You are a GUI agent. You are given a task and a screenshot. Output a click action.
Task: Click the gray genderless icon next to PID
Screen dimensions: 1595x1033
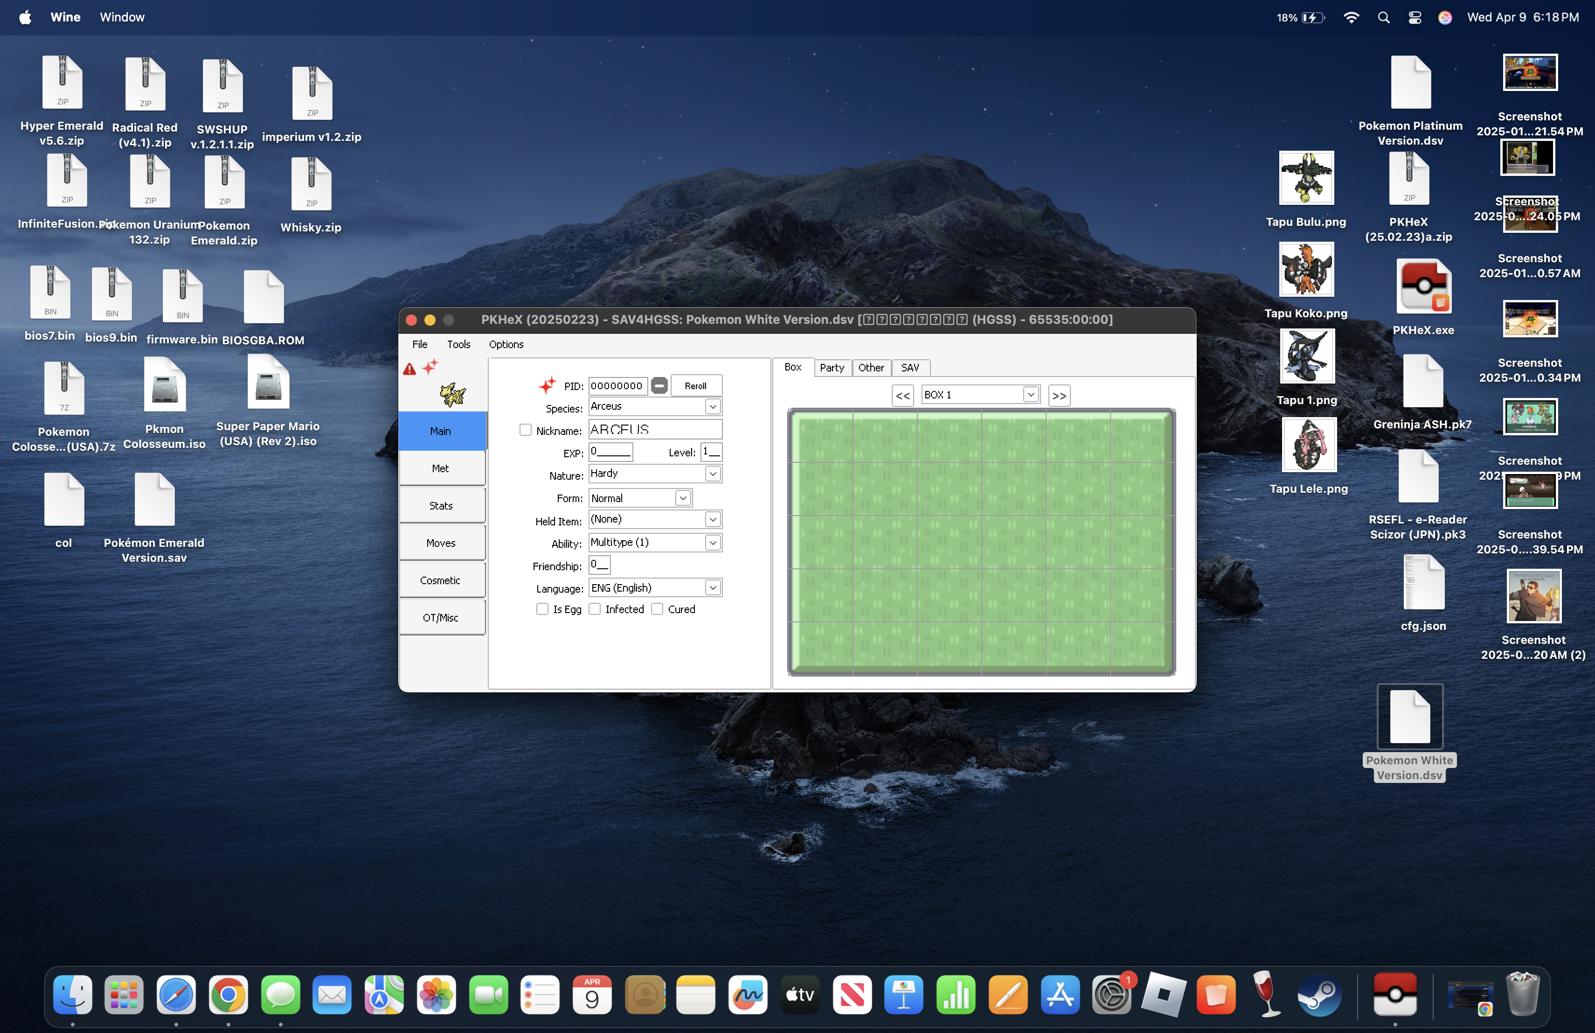(x=659, y=385)
